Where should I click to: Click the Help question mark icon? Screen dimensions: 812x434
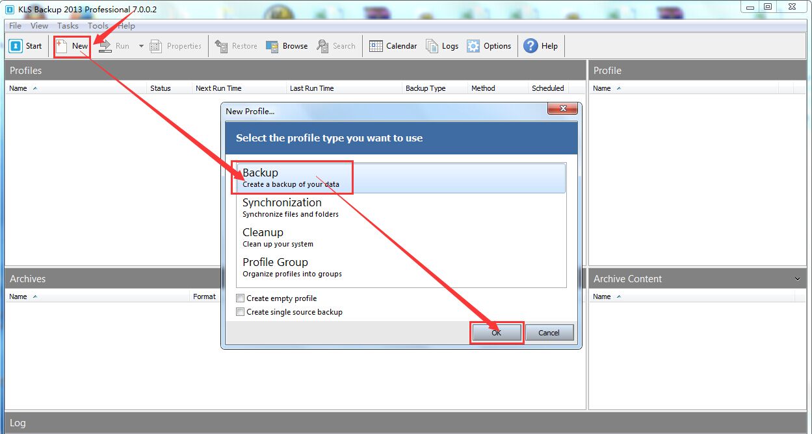tap(530, 46)
